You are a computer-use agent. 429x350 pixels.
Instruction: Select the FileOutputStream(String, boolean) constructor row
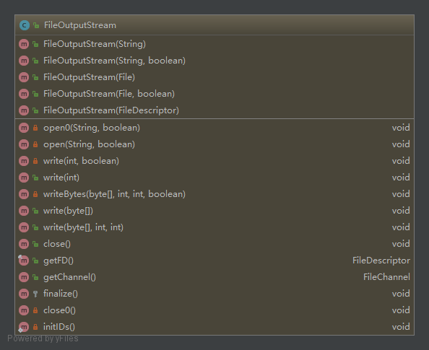(214, 61)
